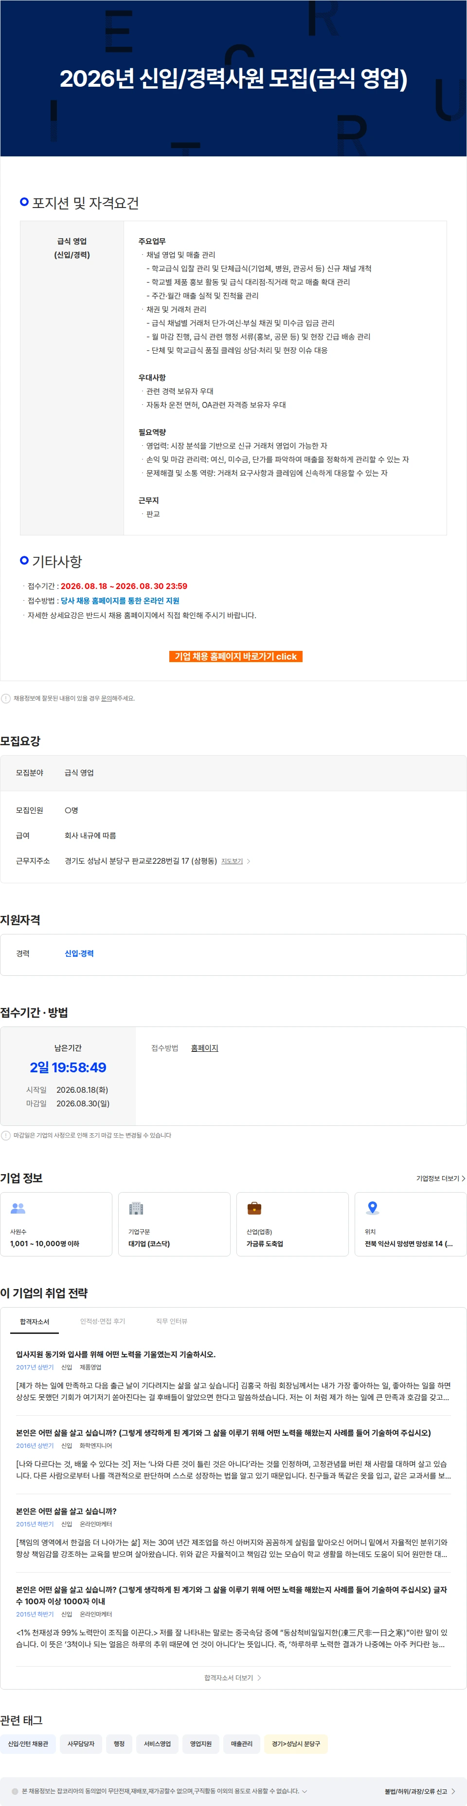Click the 신입·경력 qualification text
The image size is (467, 1806).
coord(79,953)
